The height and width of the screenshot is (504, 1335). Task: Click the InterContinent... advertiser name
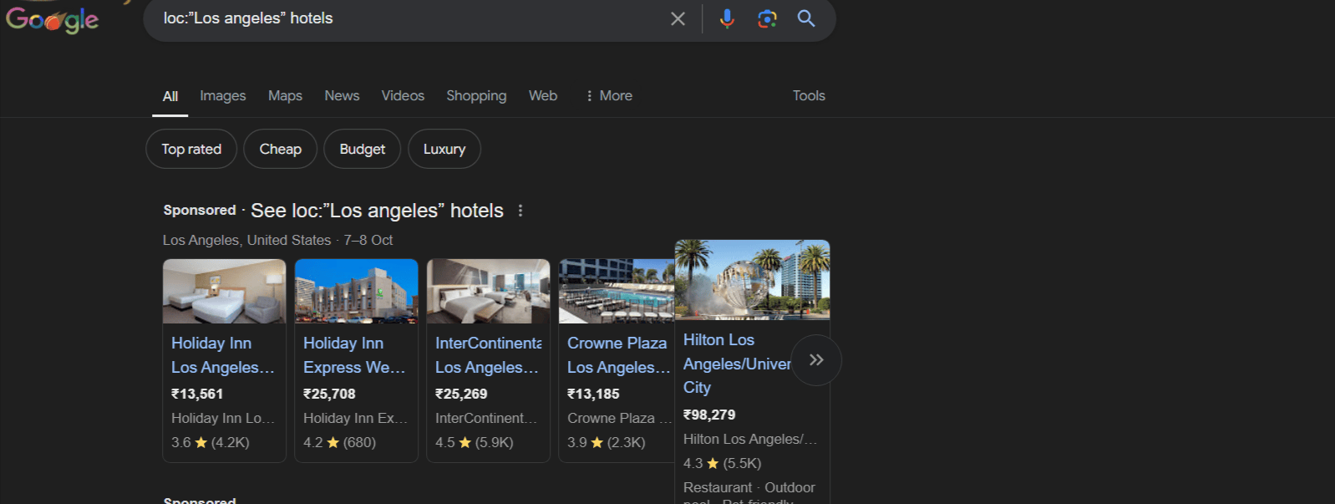point(486,418)
